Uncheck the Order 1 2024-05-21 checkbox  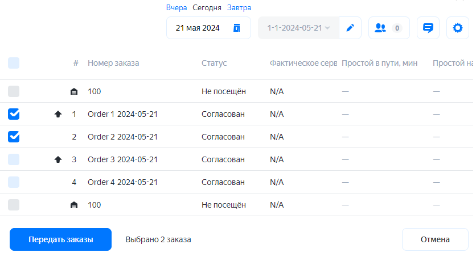(x=14, y=114)
